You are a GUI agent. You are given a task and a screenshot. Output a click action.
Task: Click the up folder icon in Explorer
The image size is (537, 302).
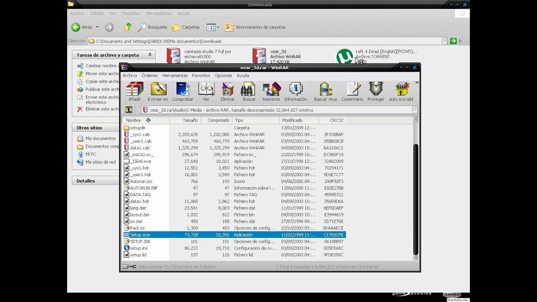pyautogui.click(x=128, y=27)
